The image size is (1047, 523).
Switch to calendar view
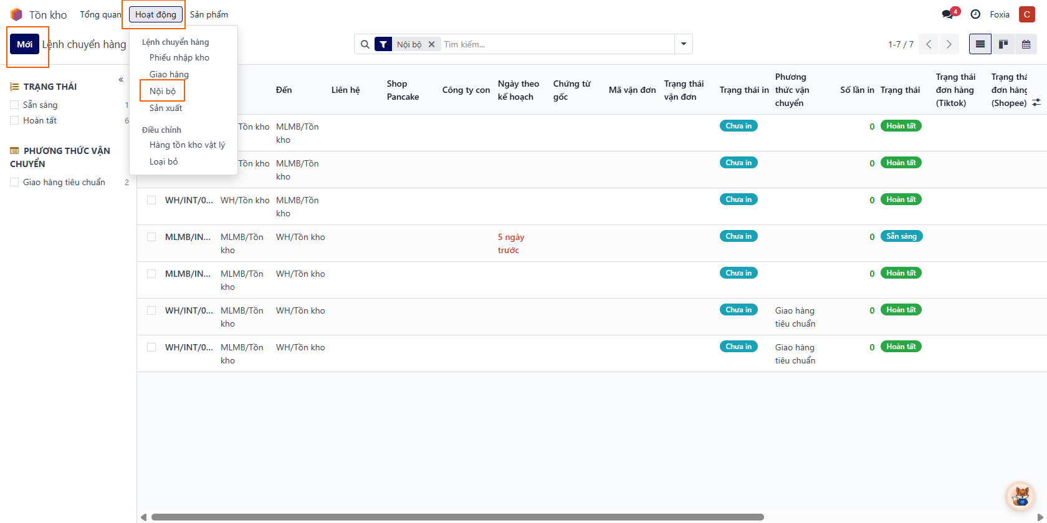[x=1026, y=44]
